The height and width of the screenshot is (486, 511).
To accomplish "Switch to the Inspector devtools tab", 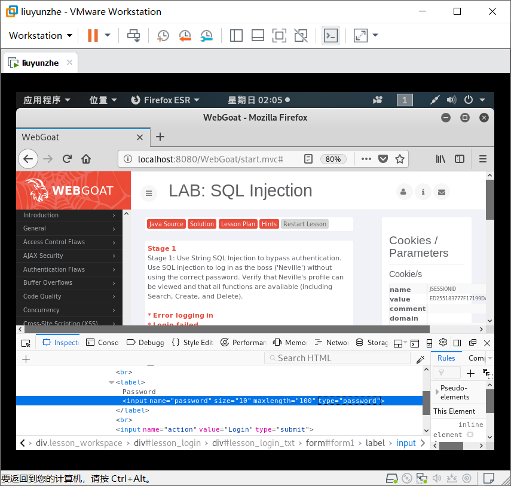I will tap(60, 343).
